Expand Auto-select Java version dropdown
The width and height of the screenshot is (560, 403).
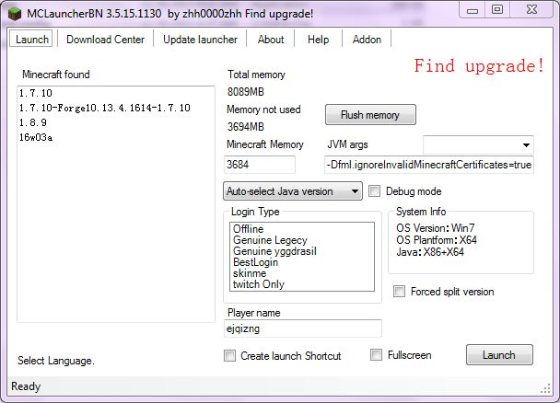[x=293, y=191]
